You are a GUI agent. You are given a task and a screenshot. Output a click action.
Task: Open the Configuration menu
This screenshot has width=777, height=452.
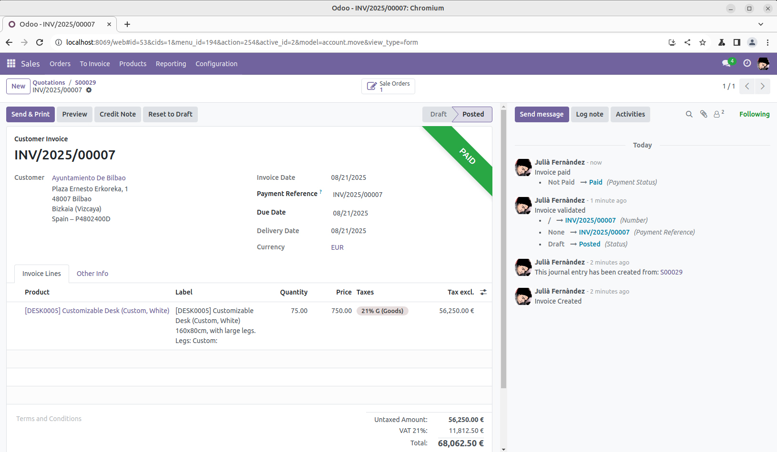[216, 64]
